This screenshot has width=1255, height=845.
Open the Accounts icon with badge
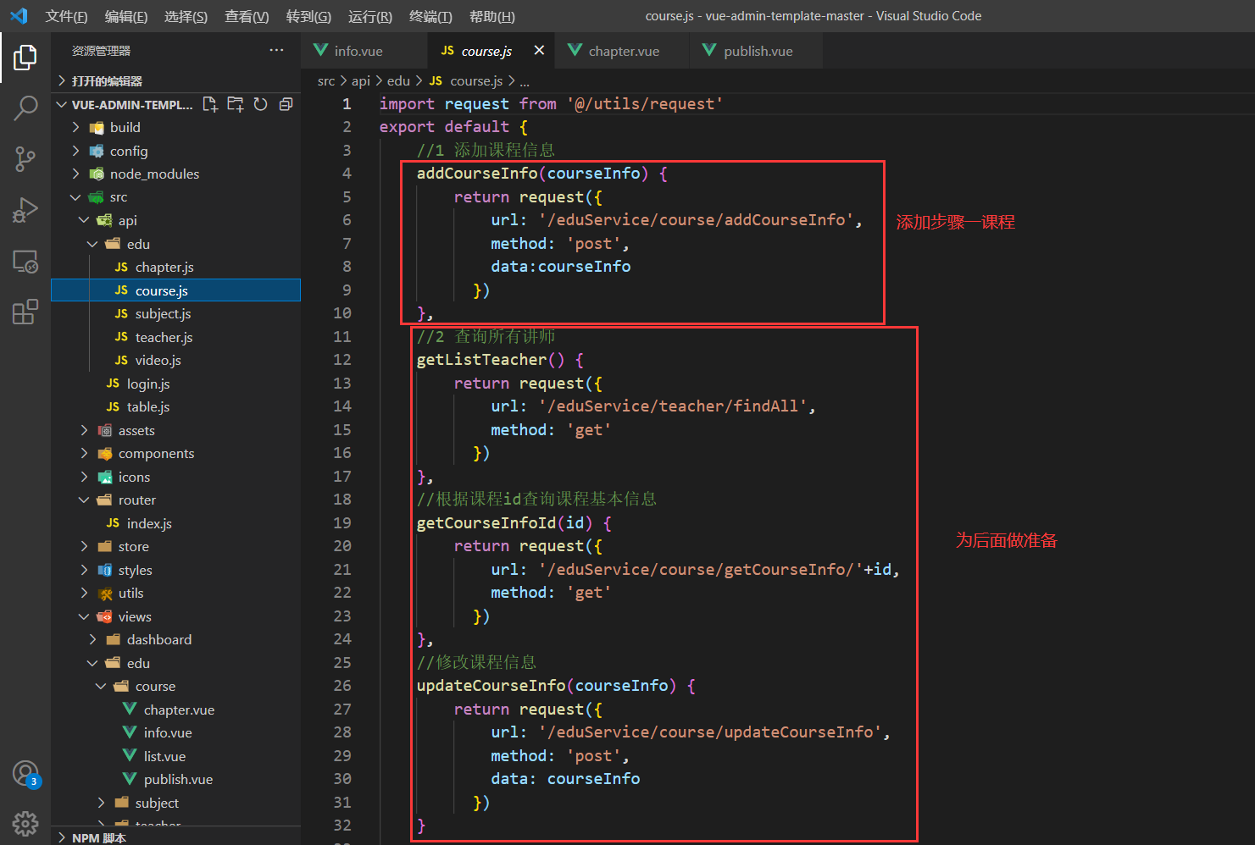click(25, 773)
